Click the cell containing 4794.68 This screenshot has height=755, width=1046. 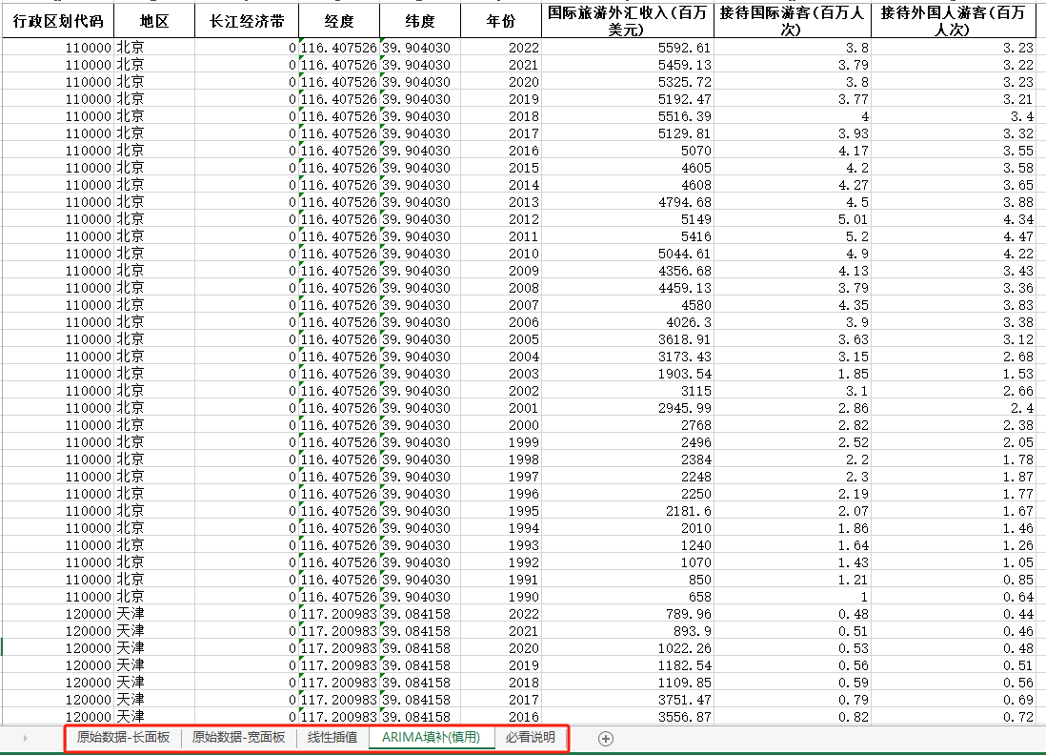[628, 201]
